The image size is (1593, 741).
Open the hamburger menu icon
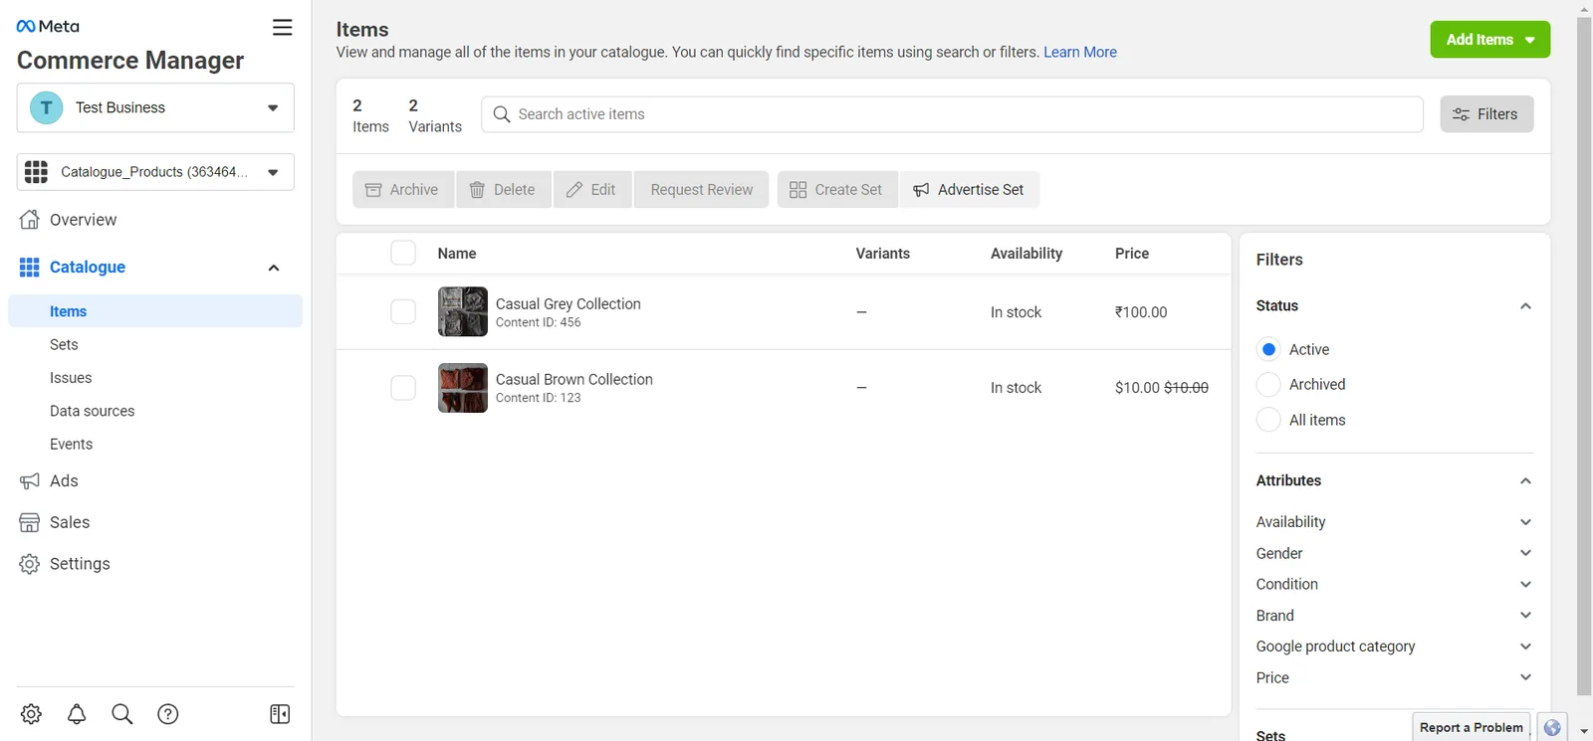283,28
